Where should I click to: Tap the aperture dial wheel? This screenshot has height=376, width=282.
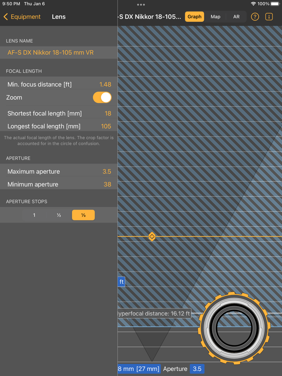pos(234,328)
